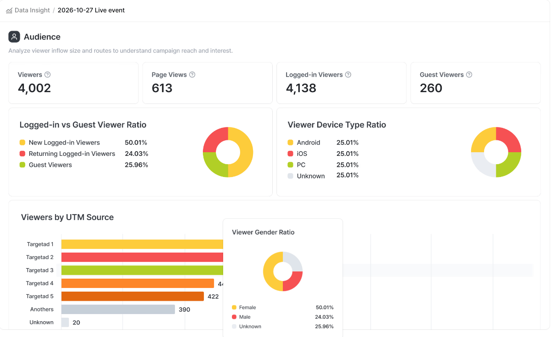Click the Android yellow legend swatch
The height and width of the screenshot is (337, 551).
tap(290, 143)
